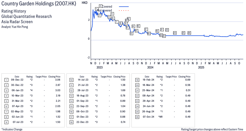Click the 09-Dec-22 row index box 1

6,80
